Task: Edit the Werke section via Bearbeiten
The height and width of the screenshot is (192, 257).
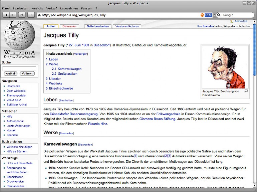Action: point(66,133)
